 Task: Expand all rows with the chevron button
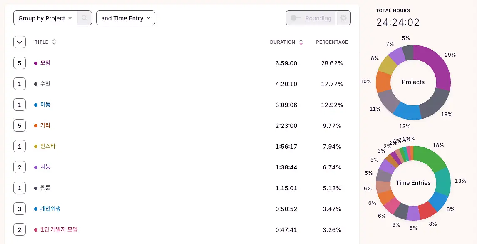point(20,42)
